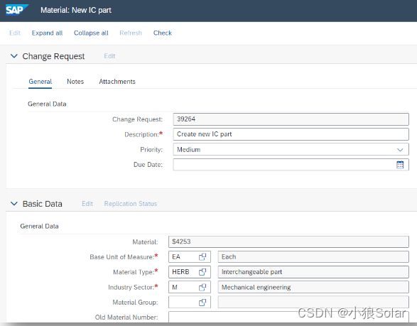Click the empty Due Date input field
Viewport: 417px width, 326px height.
click(285, 165)
